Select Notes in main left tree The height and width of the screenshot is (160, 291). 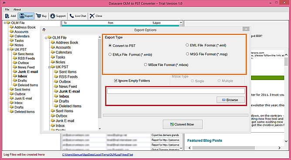pyautogui.click(x=19, y=45)
